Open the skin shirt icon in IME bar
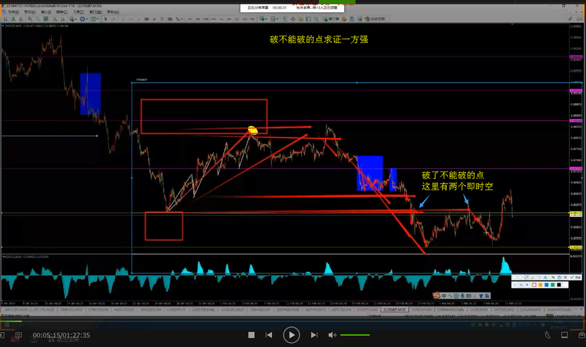Image resolution: width=586 pixels, height=347 pixels. [481, 295]
